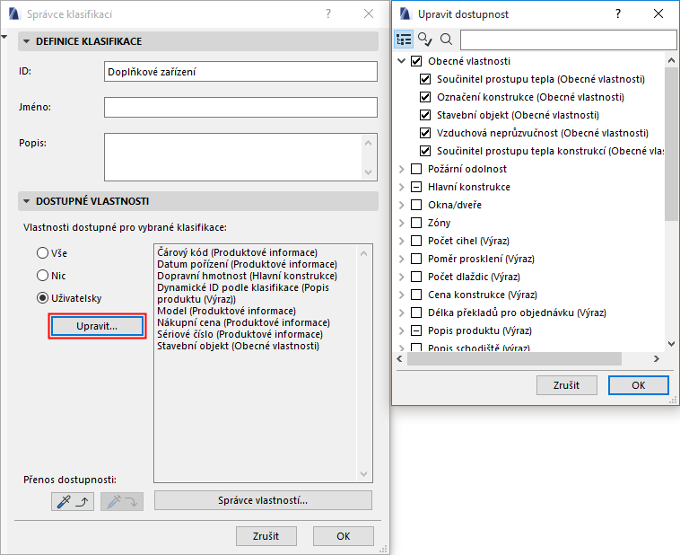680x555 pixels.
Task: Click the help question mark in Upravit dostupnost
Action: pos(618,13)
